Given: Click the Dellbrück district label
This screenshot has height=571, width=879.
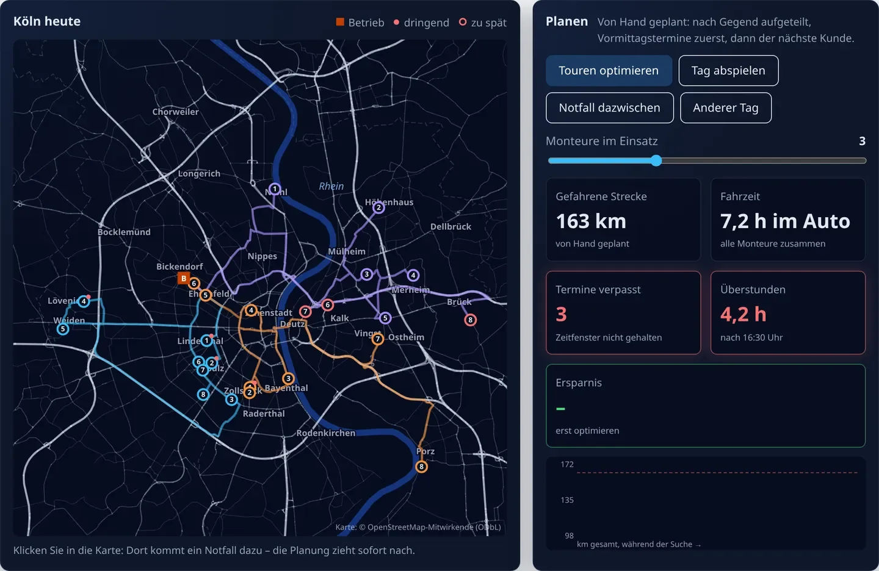Looking at the screenshot, I should 450,226.
